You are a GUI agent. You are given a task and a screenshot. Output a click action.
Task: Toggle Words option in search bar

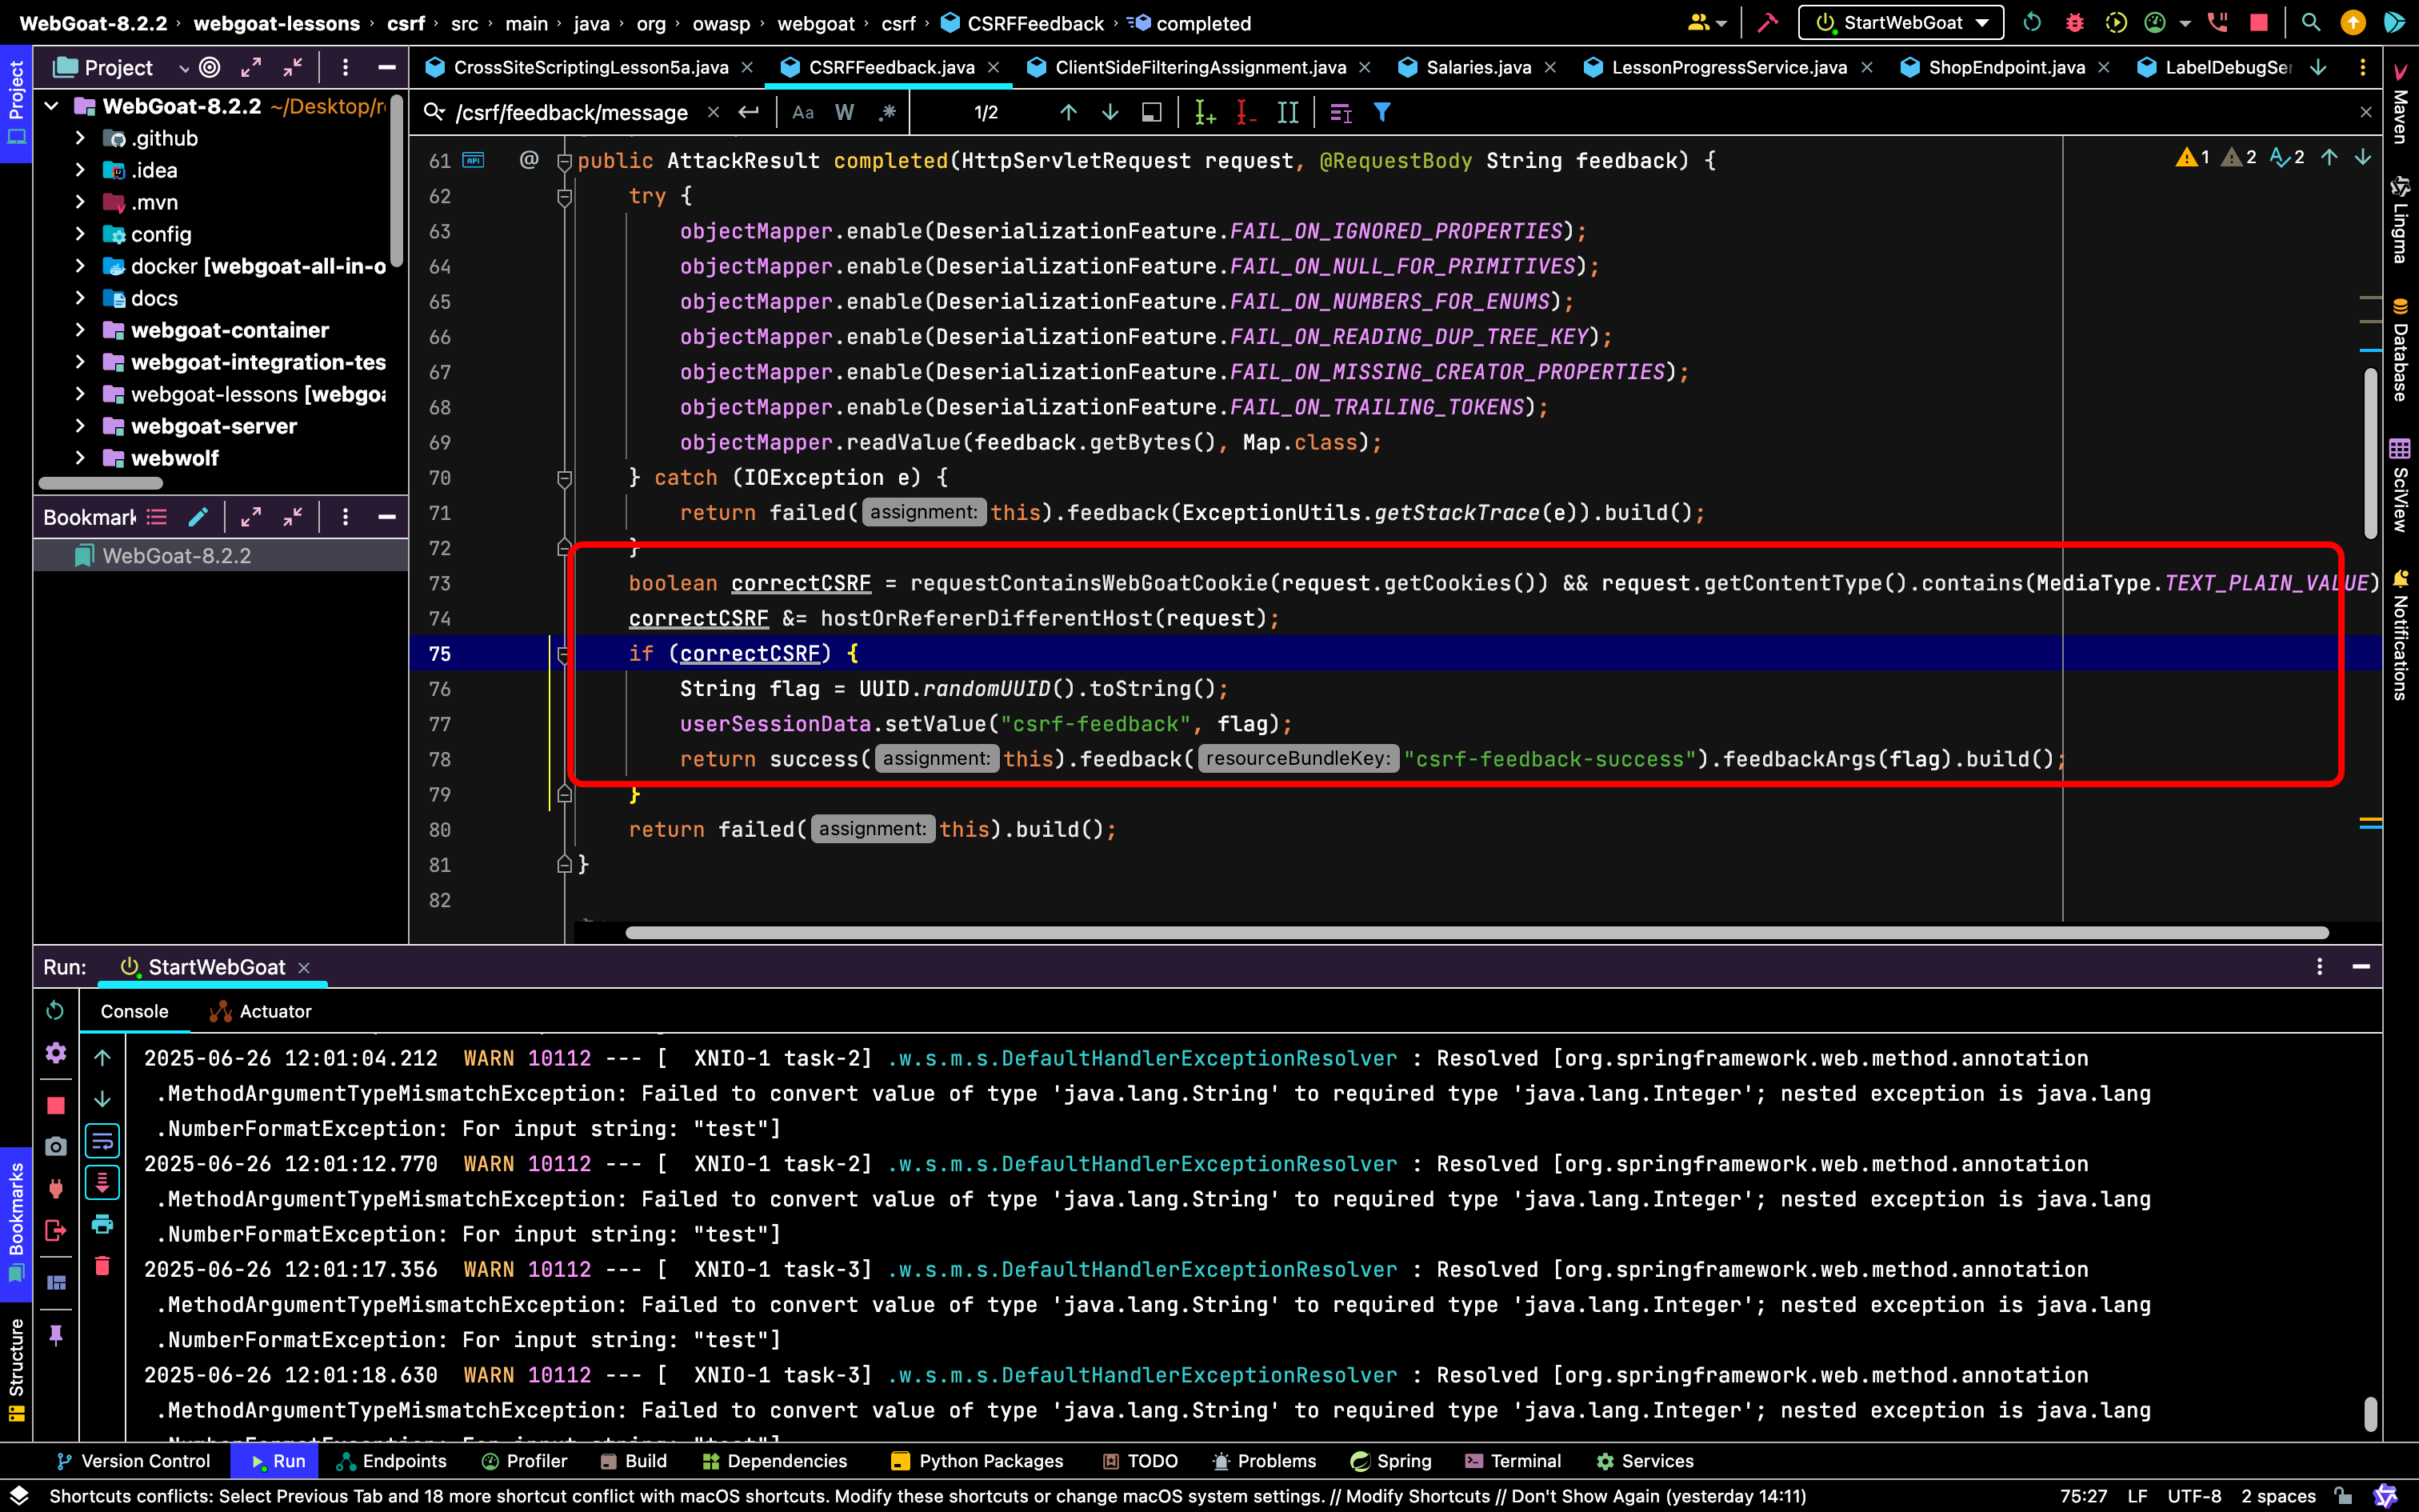845,112
